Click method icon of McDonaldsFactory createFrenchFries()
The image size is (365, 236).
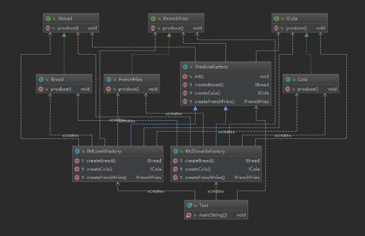coord(176,177)
